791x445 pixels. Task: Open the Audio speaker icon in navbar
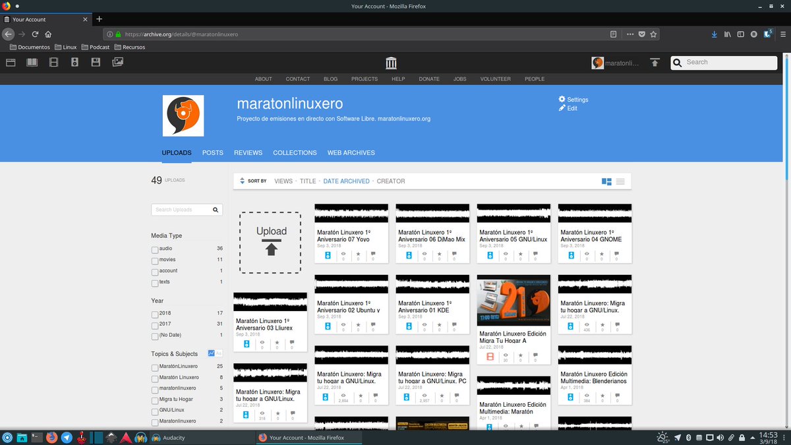tap(74, 63)
